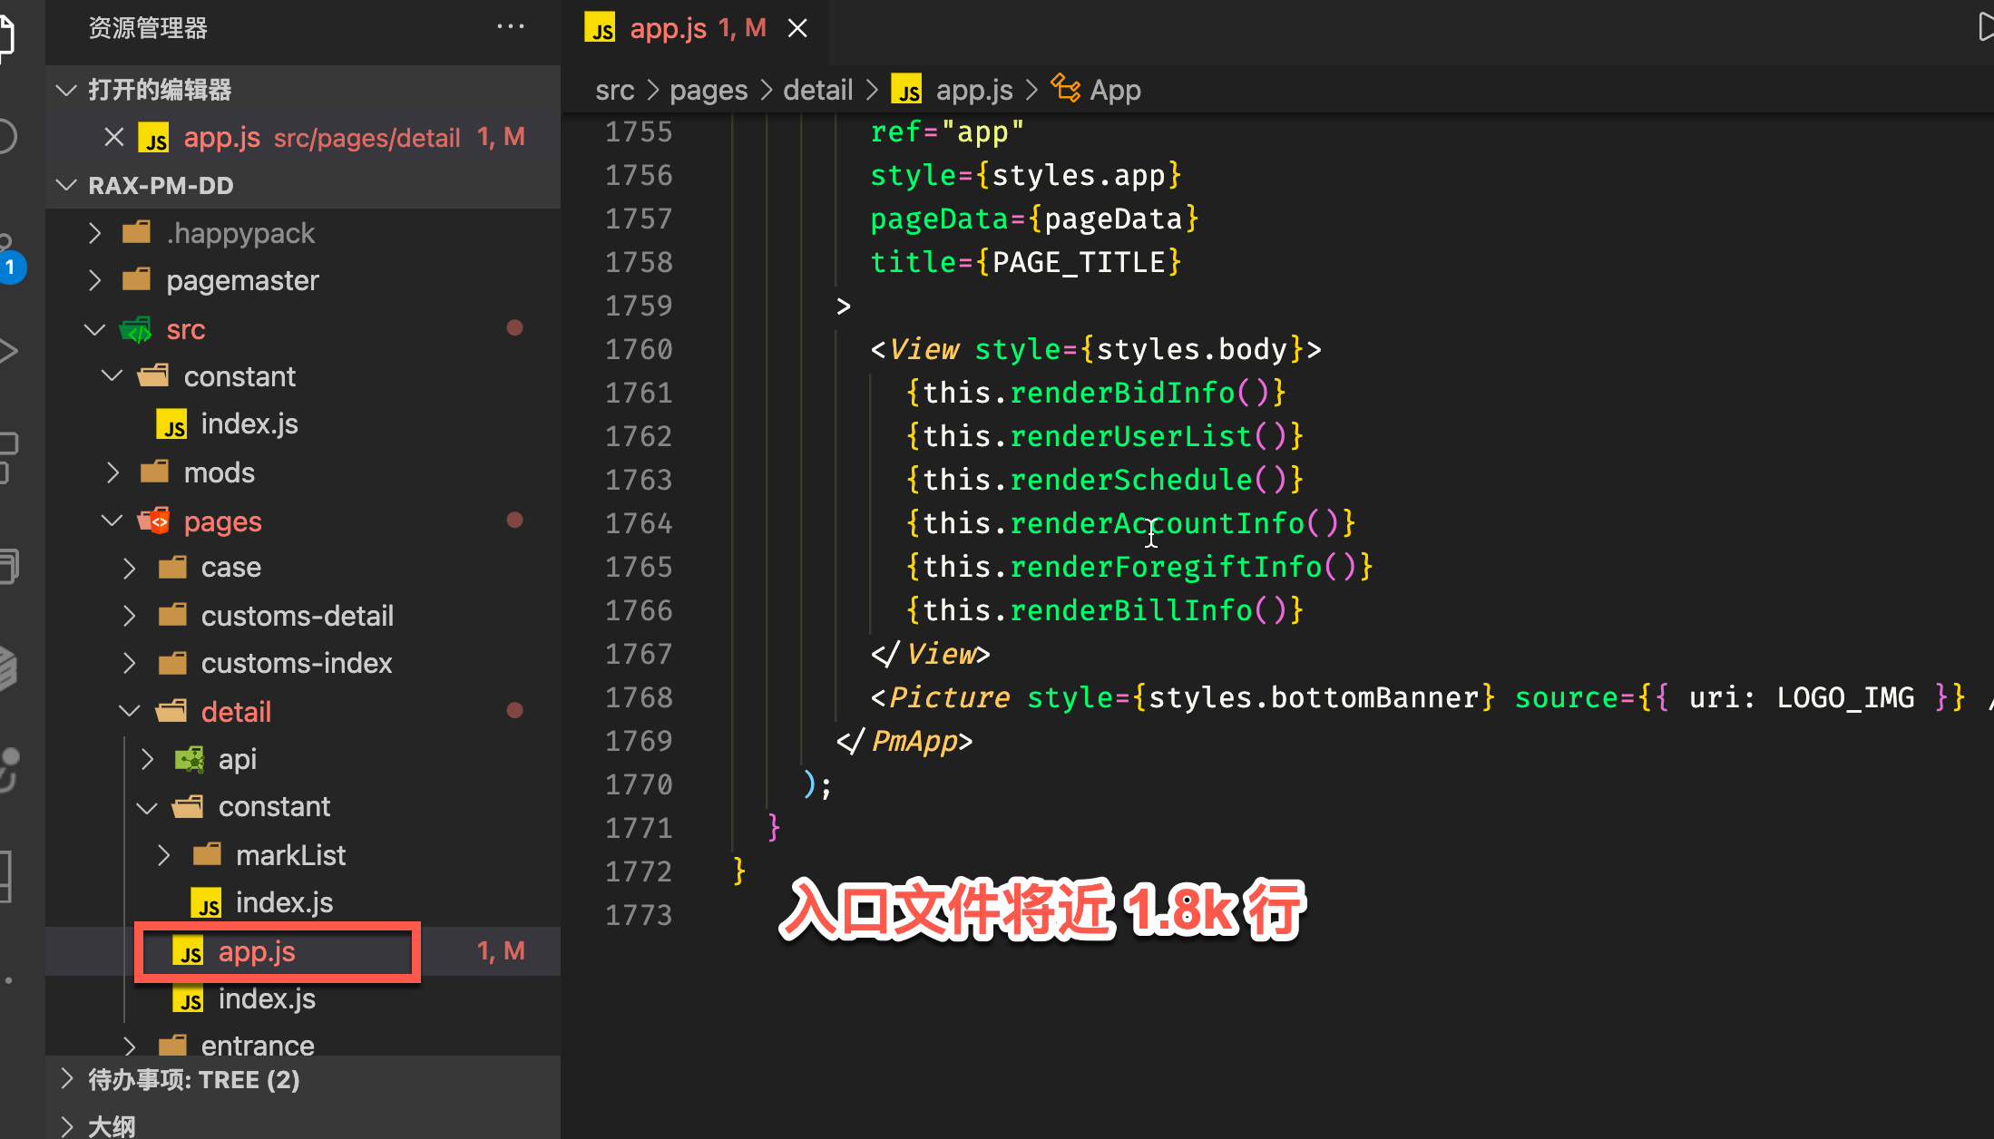Click the three-dots explorer menu icon

tap(510, 27)
